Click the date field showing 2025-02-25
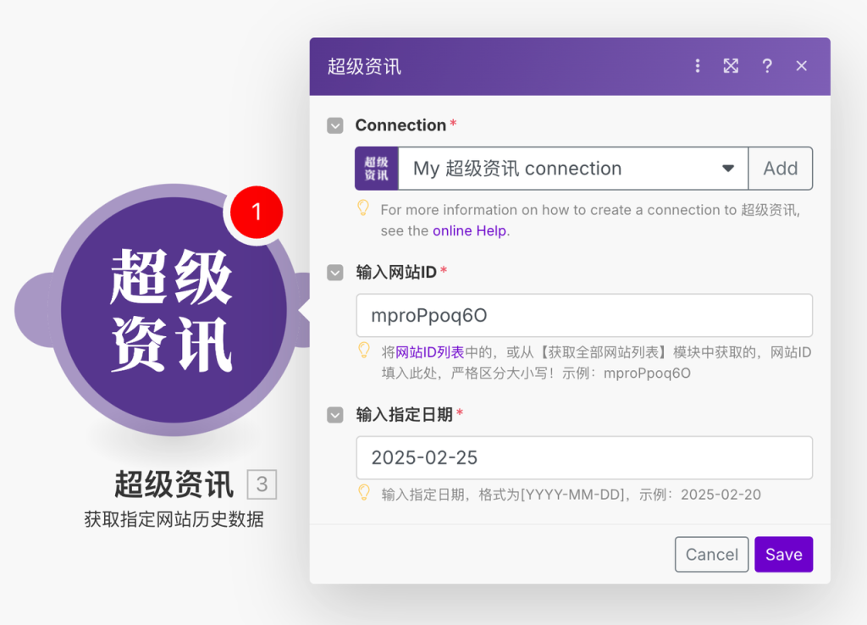 [x=584, y=457]
